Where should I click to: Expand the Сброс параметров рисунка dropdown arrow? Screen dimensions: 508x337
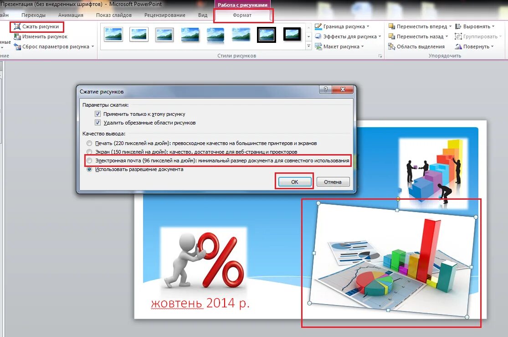[x=92, y=47]
